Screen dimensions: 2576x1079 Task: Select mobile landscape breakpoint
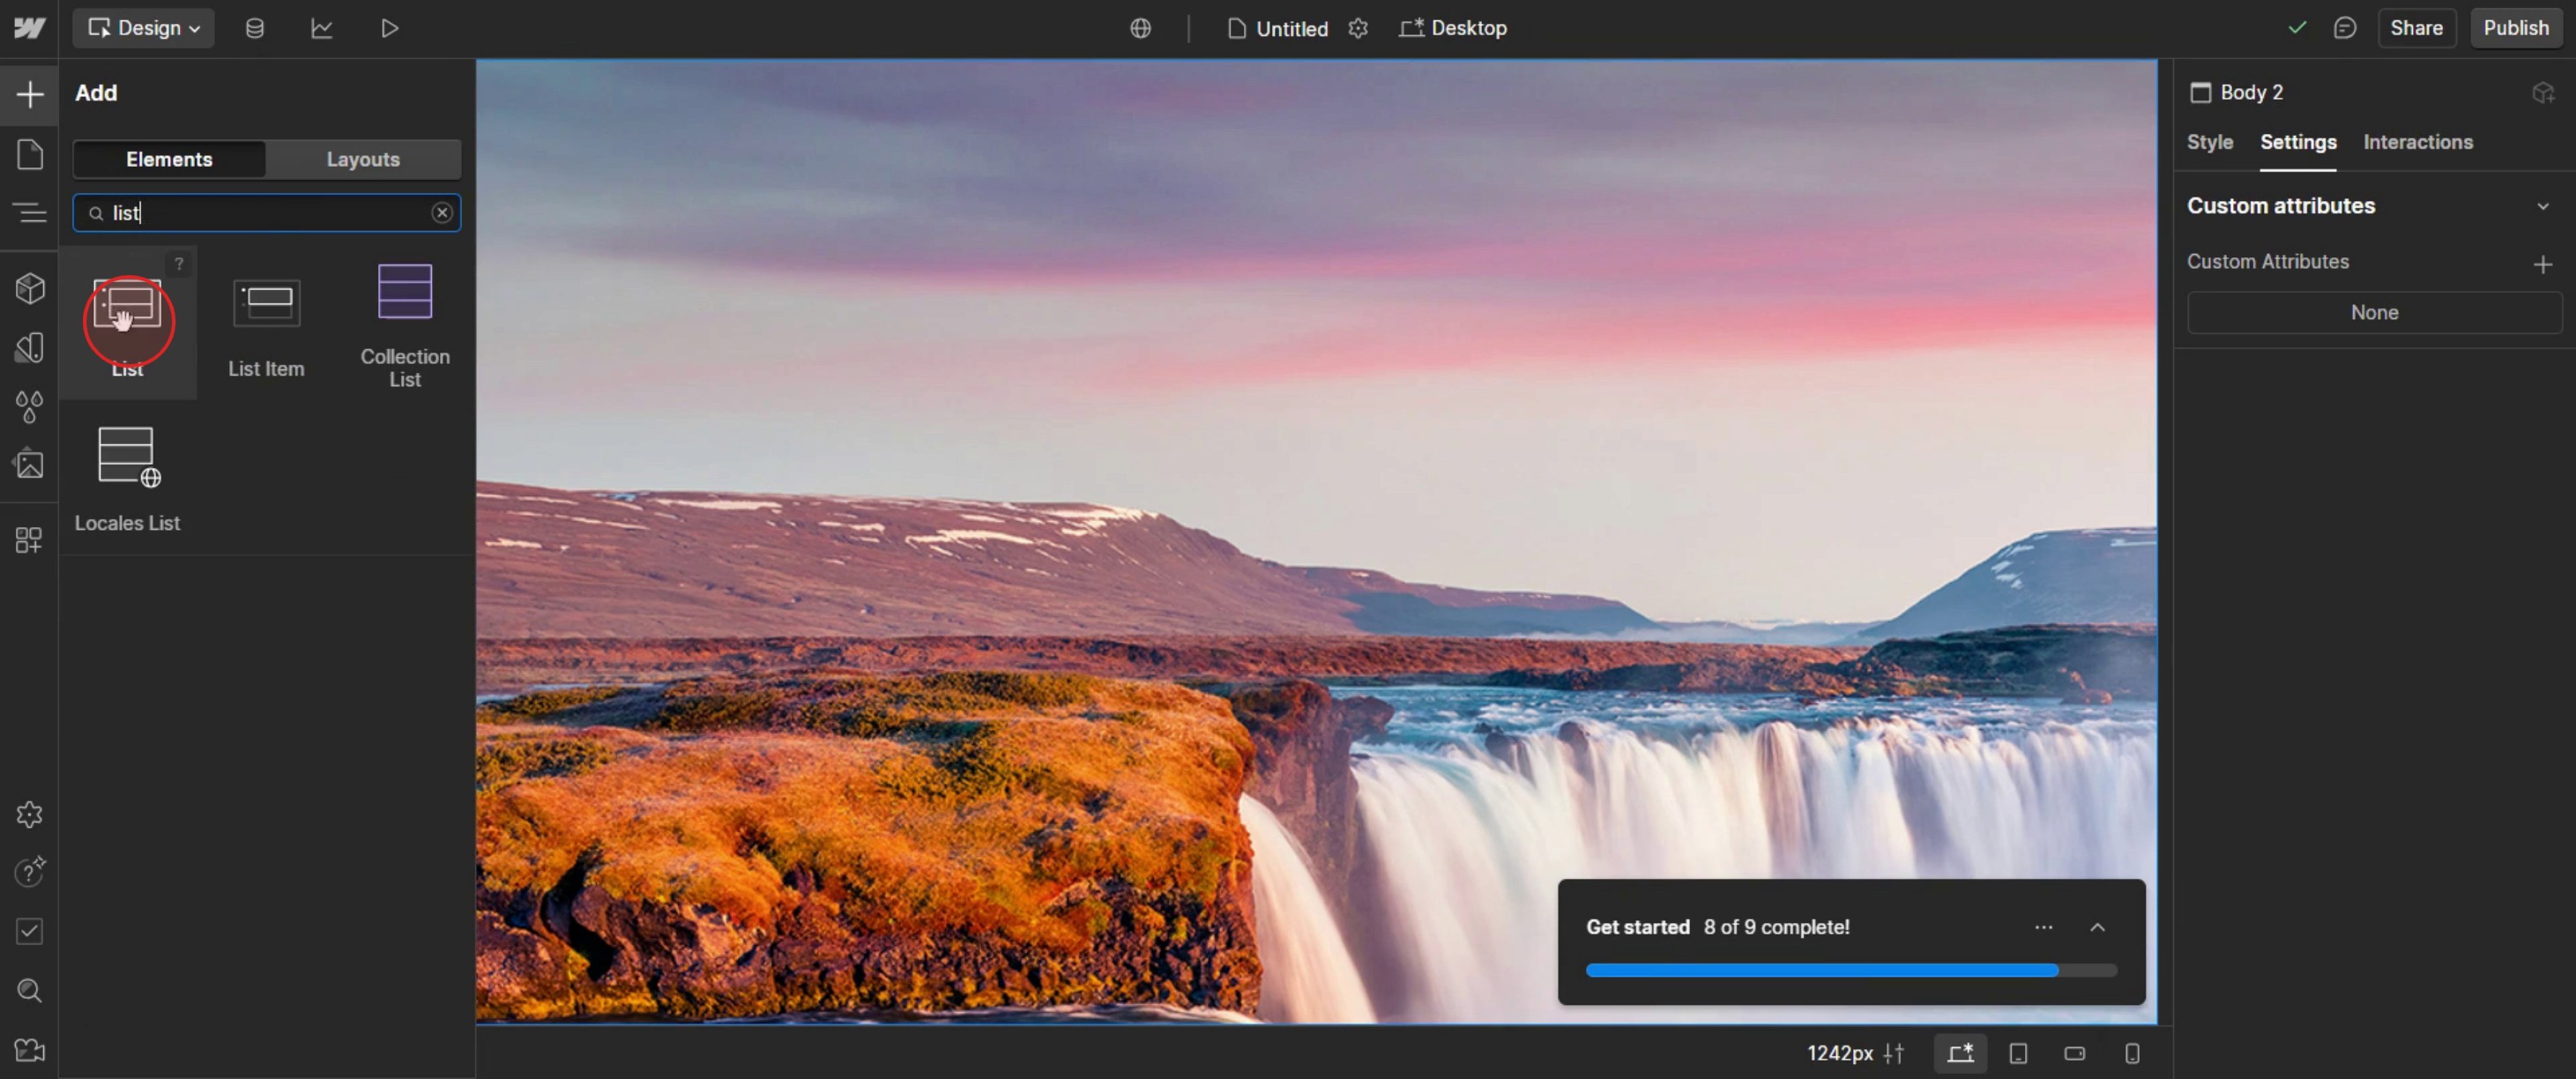(x=2075, y=1053)
